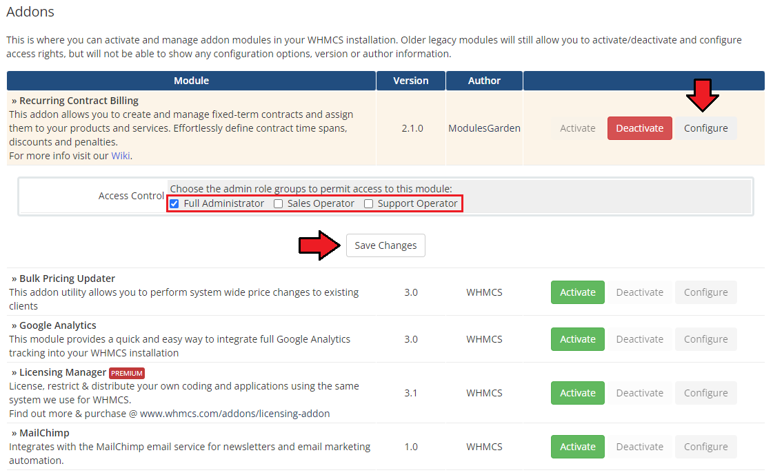This screenshot has width=773, height=475.
Task: Click the ModulesGarden author cell
Action: [484, 128]
